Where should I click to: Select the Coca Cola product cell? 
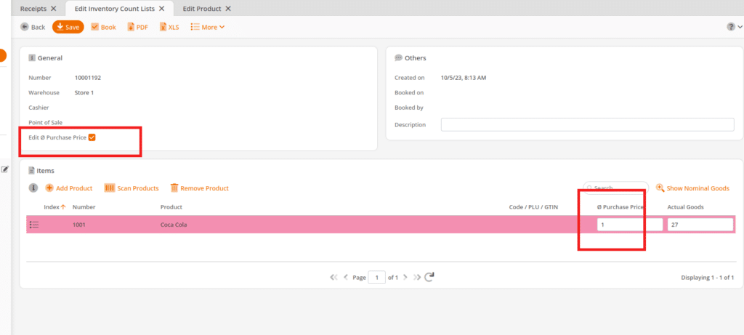tap(174, 225)
